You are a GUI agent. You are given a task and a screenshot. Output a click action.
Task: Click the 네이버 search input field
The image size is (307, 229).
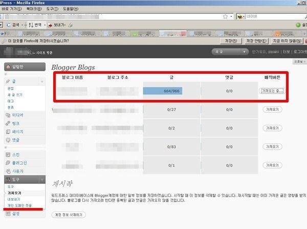tap(275, 17)
